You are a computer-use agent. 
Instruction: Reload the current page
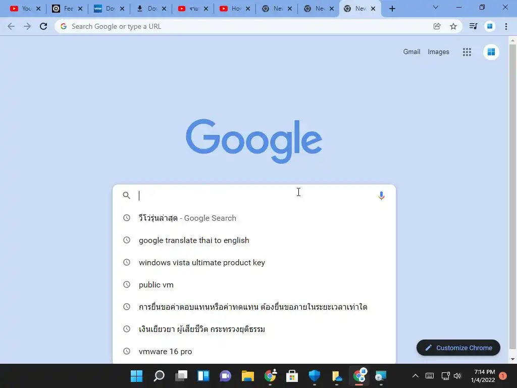(x=43, y=26)
